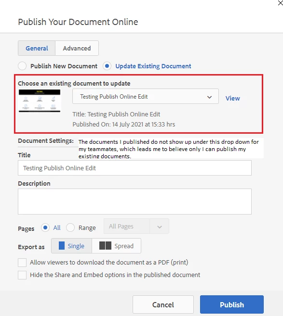Image resolution: width=283 pixels, height=316 pixels.
Task: Click the Spread pages export icon
Action: coord(105,246)
